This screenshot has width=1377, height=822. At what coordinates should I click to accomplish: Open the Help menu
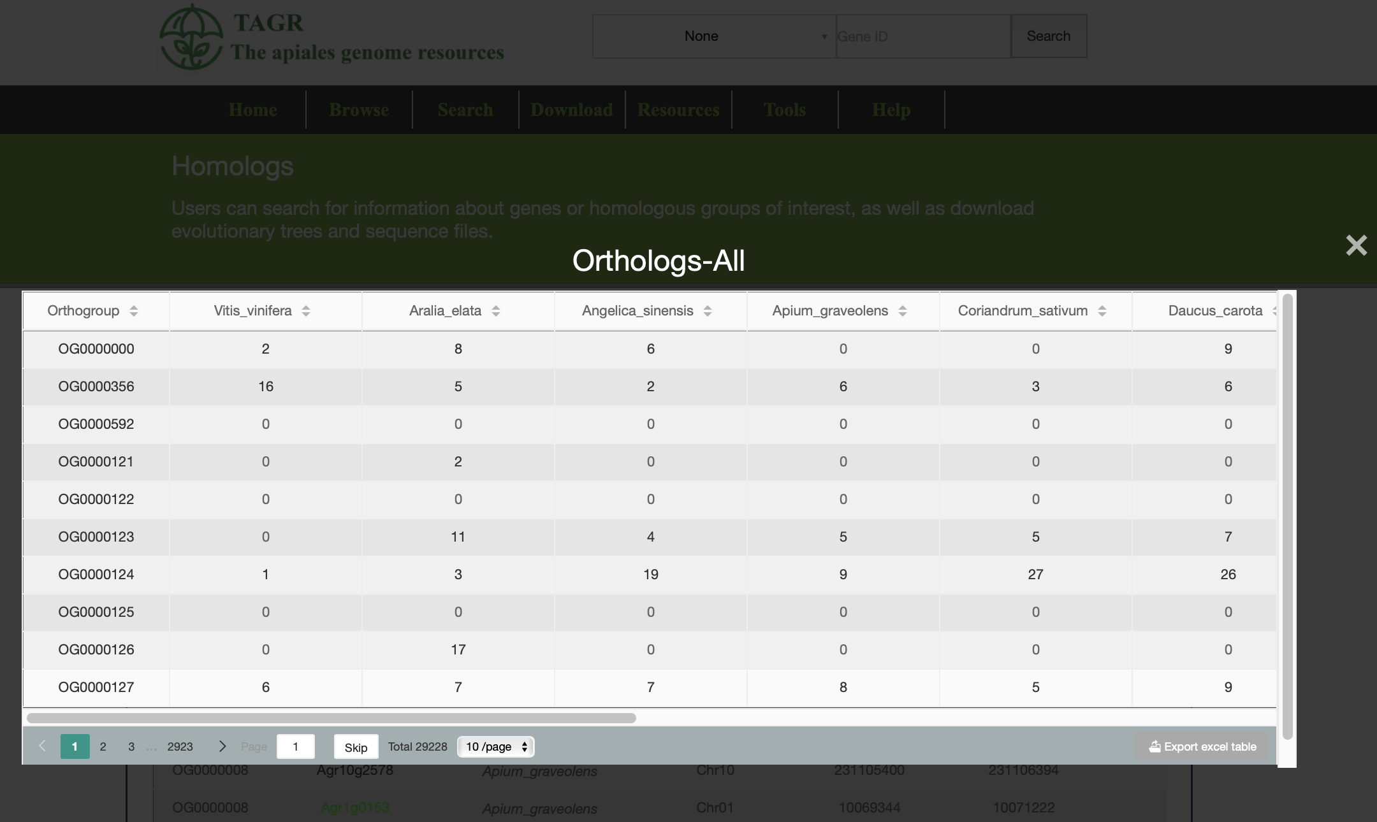click(891, 110)
